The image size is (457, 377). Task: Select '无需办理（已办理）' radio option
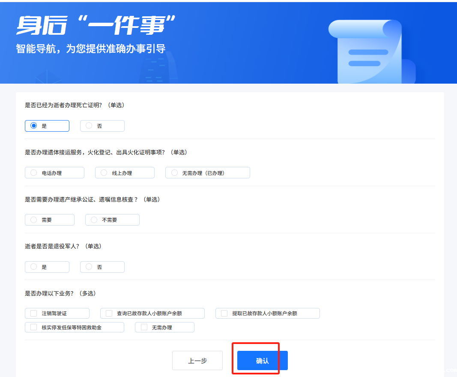[174, 173]
